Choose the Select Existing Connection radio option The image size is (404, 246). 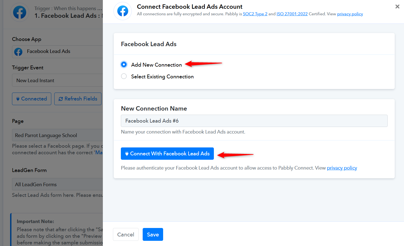point(124,76)
